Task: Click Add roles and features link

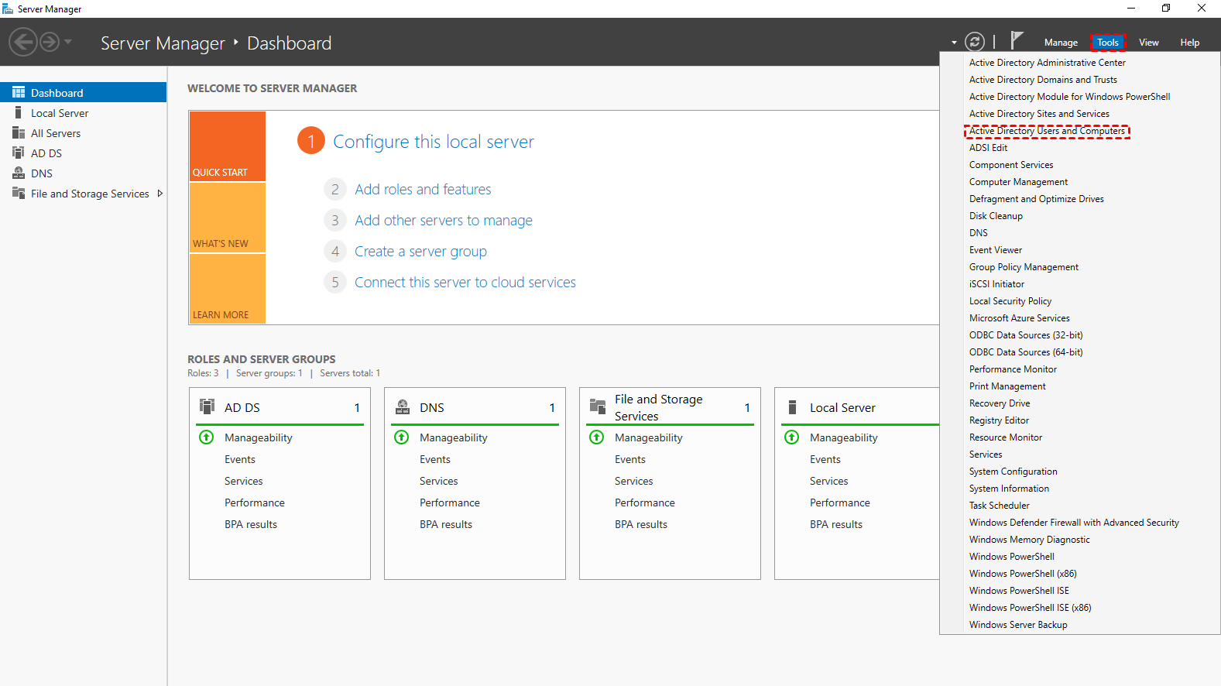Action: coord(423,190)
